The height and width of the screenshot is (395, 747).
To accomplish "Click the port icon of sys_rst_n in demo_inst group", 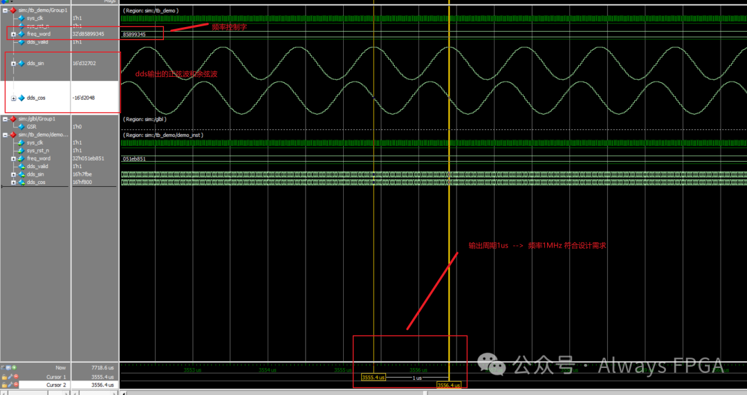I will (21, 151).
